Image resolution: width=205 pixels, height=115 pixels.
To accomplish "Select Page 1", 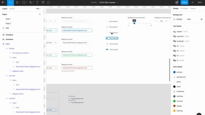I will pyautogui.click(x=8, y=19).
